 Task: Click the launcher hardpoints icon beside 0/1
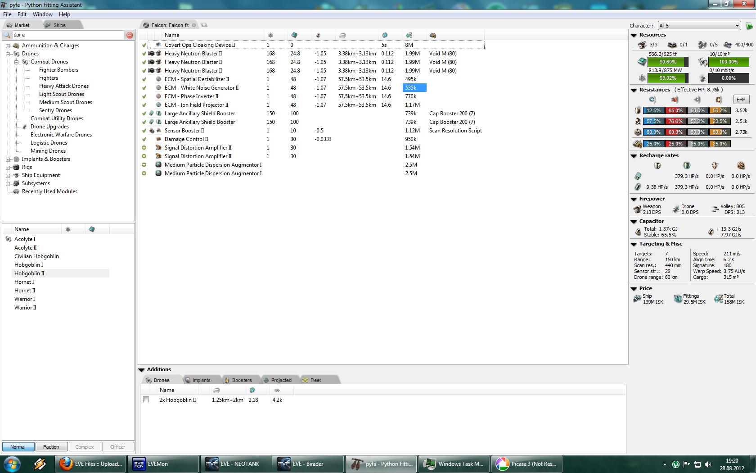click(672, 45)
